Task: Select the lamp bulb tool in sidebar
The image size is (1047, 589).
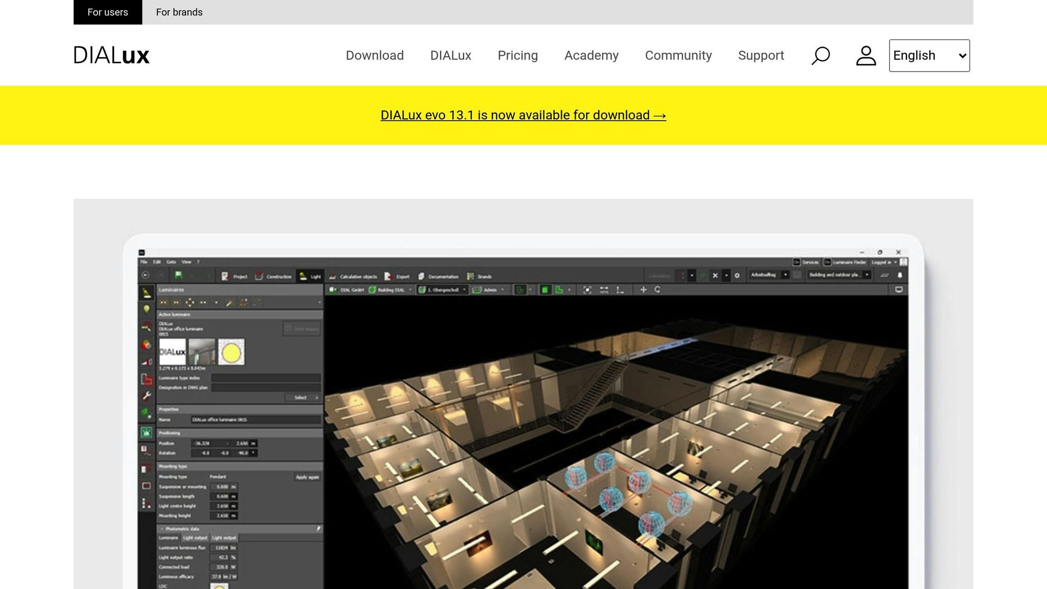Action: click(147, 309)
